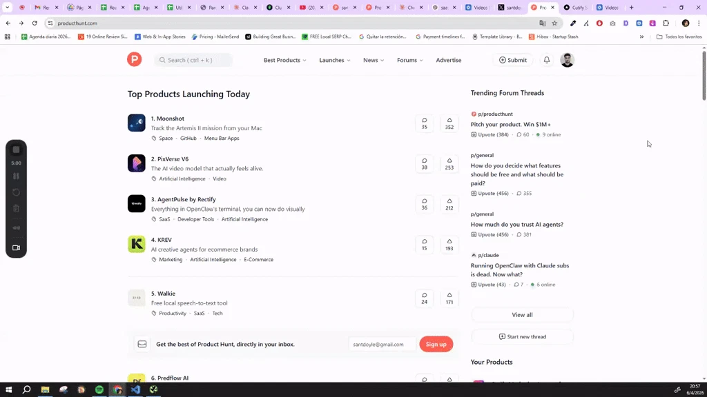Screen dimensions: 707x397
Task: Upvote Walkie with 171 votes
Action: coord(449,298)
